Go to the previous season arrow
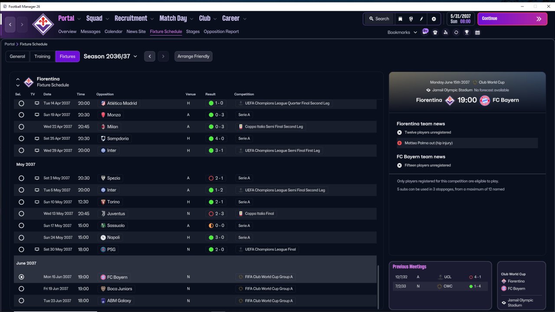 (150, 56)
